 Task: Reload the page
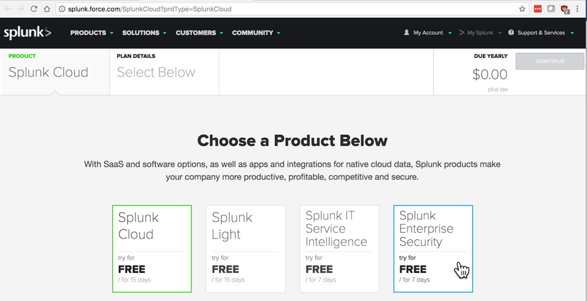click(34, 9)
